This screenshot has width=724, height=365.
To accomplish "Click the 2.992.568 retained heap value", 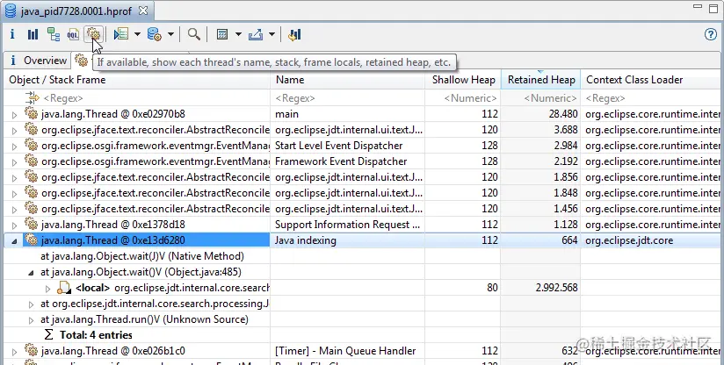I will pyautogui.click(x=556, y=288).
